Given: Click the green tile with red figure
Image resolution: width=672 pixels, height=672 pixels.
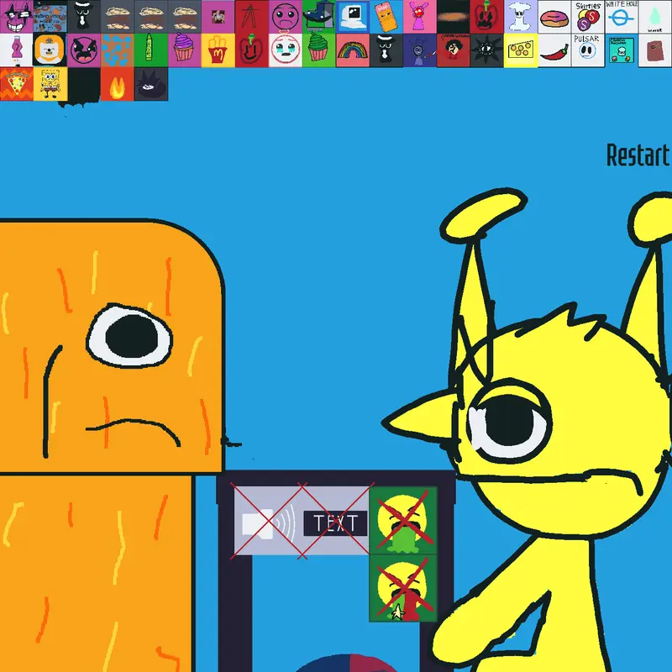Looking at the screenshot, I should tap(403, 588).
